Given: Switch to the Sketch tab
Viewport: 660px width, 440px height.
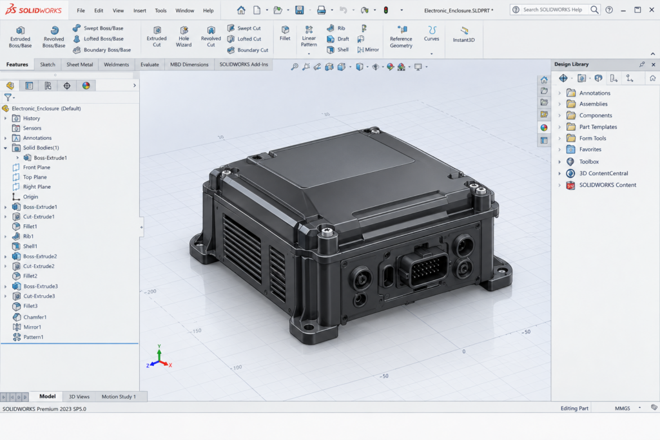Looking at the screenshot, I should (x=48, y=64).
